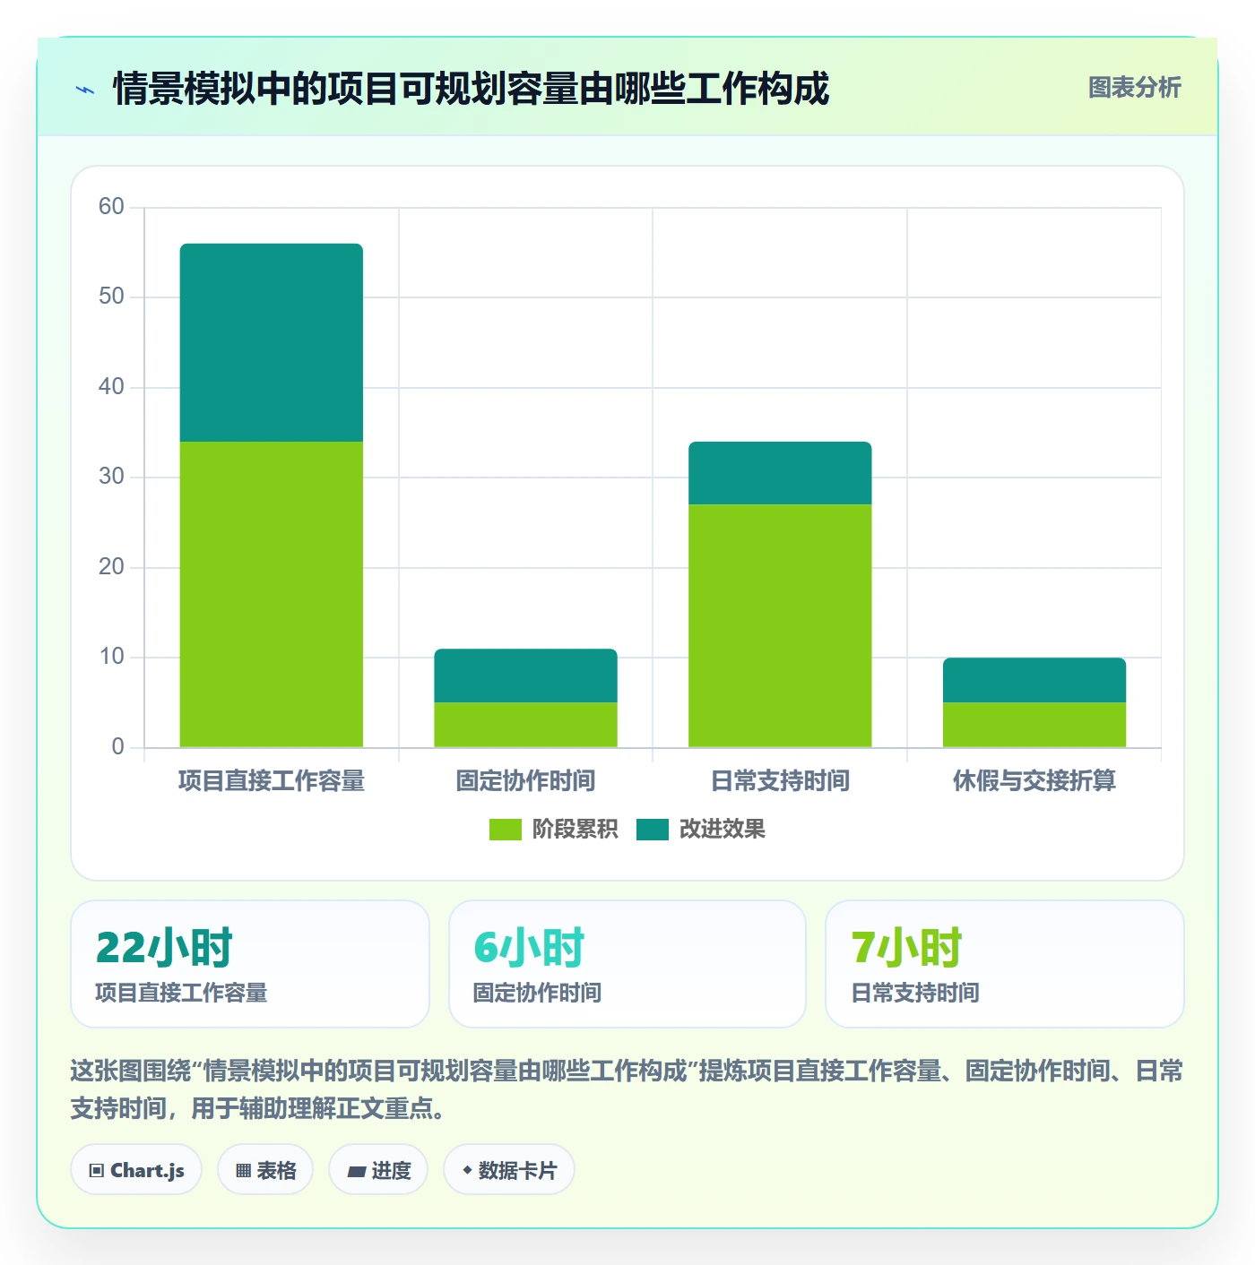Click the green bar segment for 固定协作时间

[x=526, y=725]
